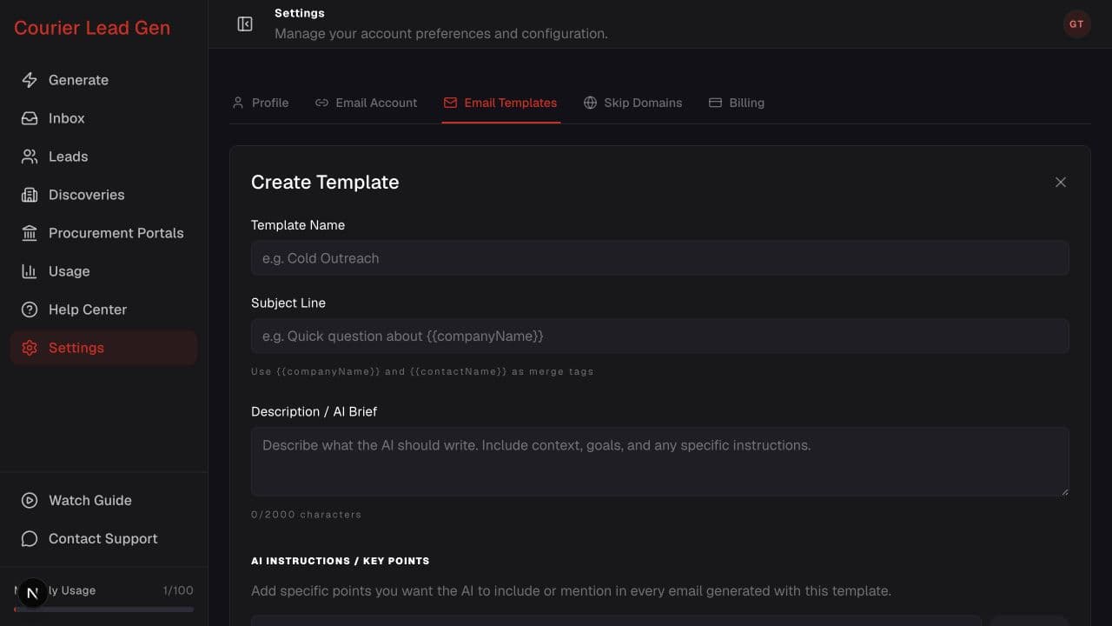Click the round N logo badge
This screenshot has width=1112, height=626.
[33, 594]
